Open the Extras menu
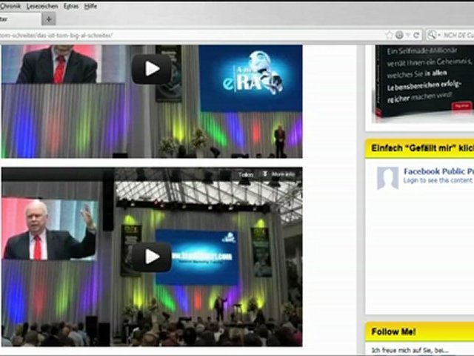 71,6
